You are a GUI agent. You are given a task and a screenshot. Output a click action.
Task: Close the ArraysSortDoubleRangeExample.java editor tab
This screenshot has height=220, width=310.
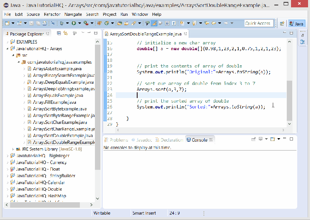click(x=186, y=34)
